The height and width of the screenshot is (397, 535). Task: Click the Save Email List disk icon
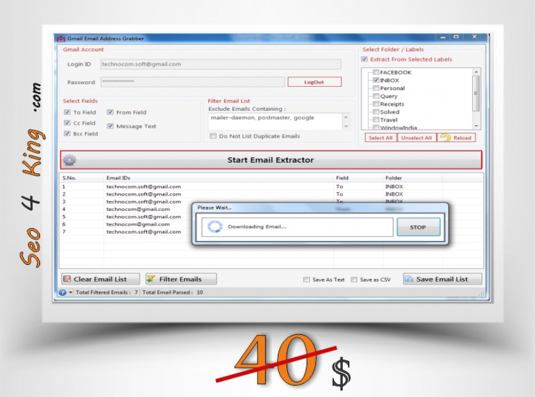[409, 279]
